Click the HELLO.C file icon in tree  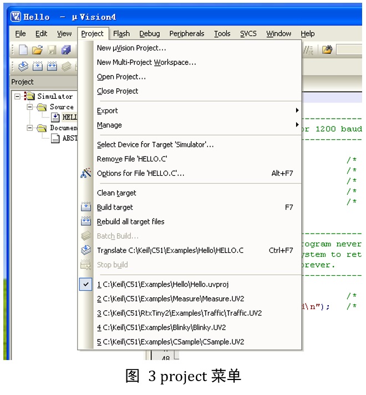click(x=55, y=118)
